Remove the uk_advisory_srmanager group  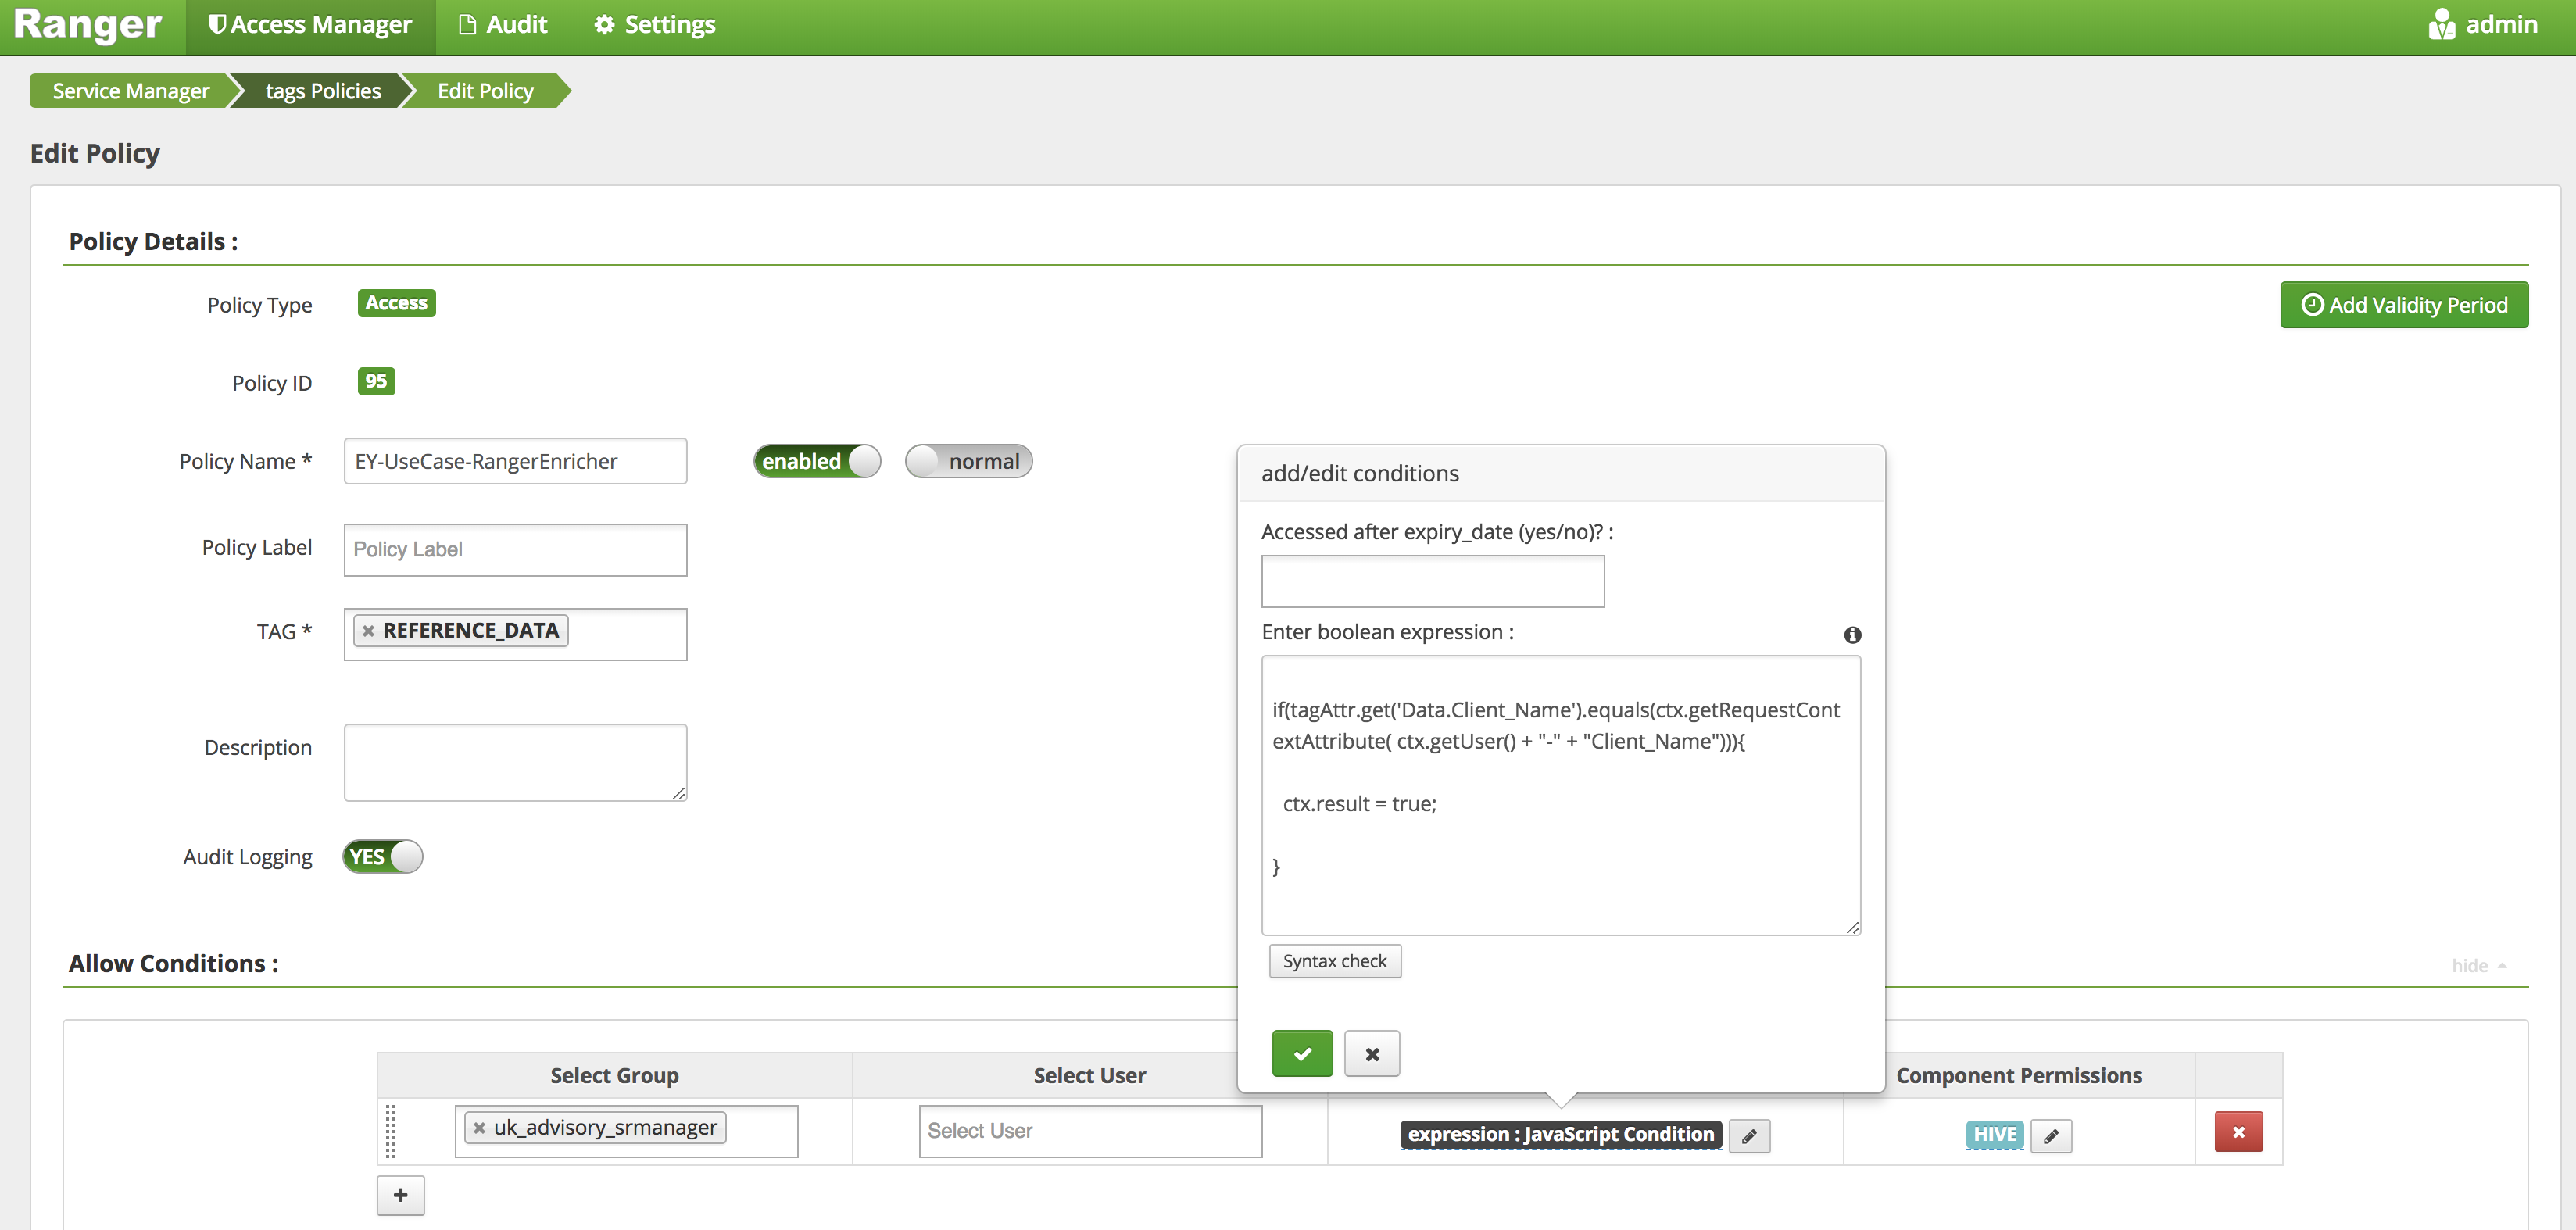[479, 1127]
